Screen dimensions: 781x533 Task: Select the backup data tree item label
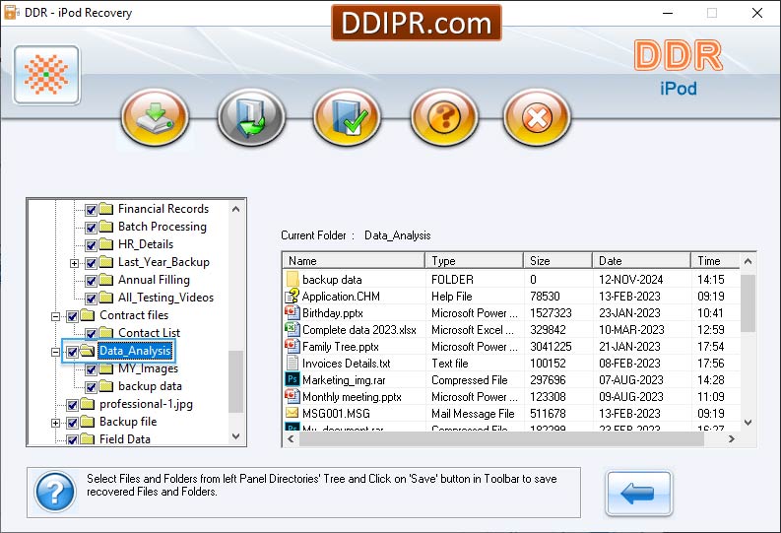point(150,386)
